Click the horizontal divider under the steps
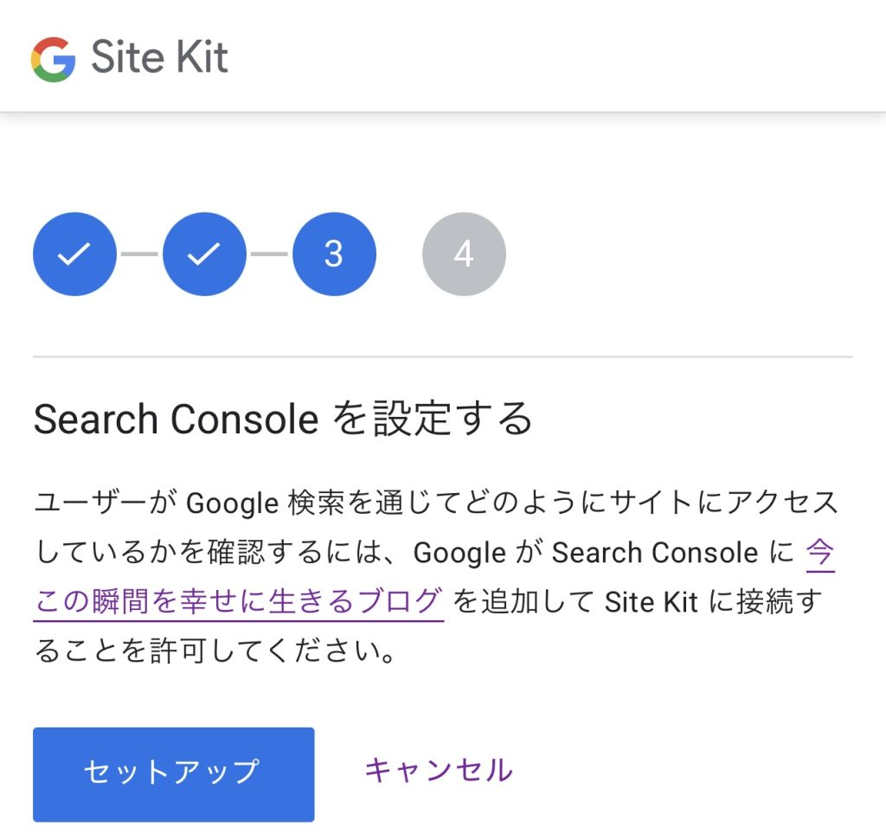Viewport: 886px width, 840px height. coord(443,356)
